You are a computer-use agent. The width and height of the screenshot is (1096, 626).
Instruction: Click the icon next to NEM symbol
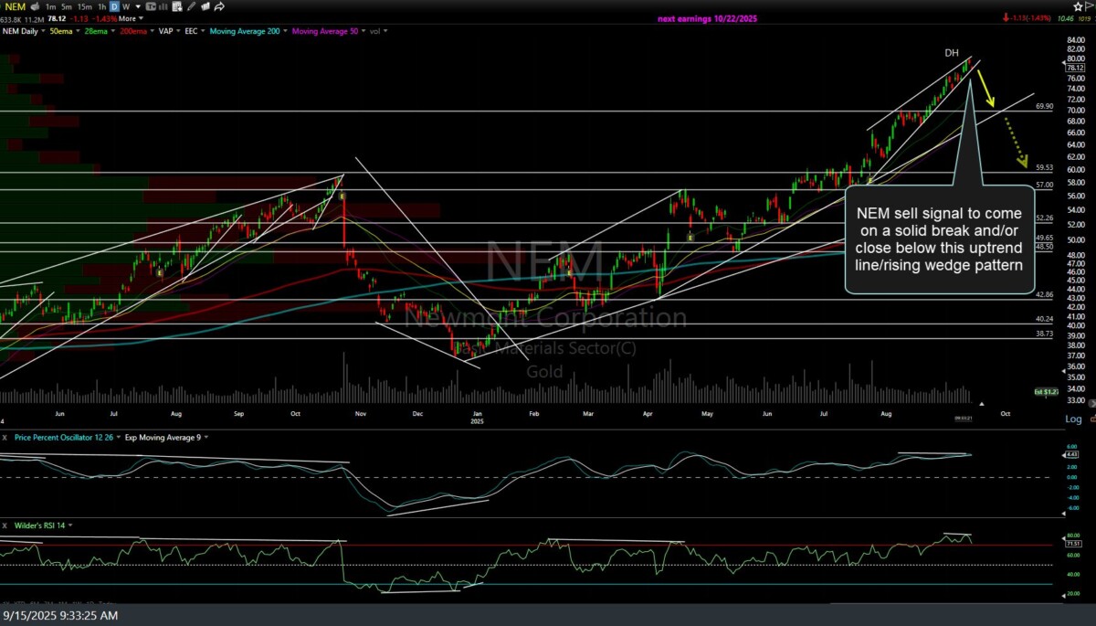point(35,6)
